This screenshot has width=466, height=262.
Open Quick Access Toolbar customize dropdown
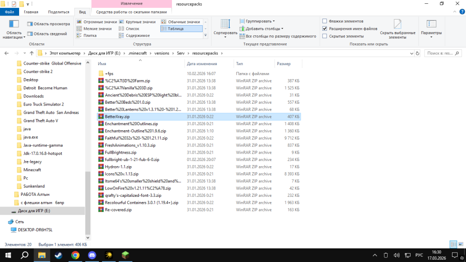[x=27, y=4]
